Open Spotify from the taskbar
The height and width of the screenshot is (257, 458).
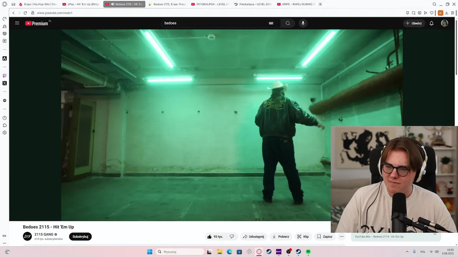(x=308, y=252)
